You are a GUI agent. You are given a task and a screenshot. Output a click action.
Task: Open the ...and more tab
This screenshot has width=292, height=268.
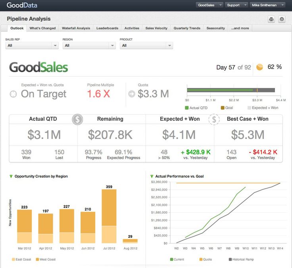240,28
